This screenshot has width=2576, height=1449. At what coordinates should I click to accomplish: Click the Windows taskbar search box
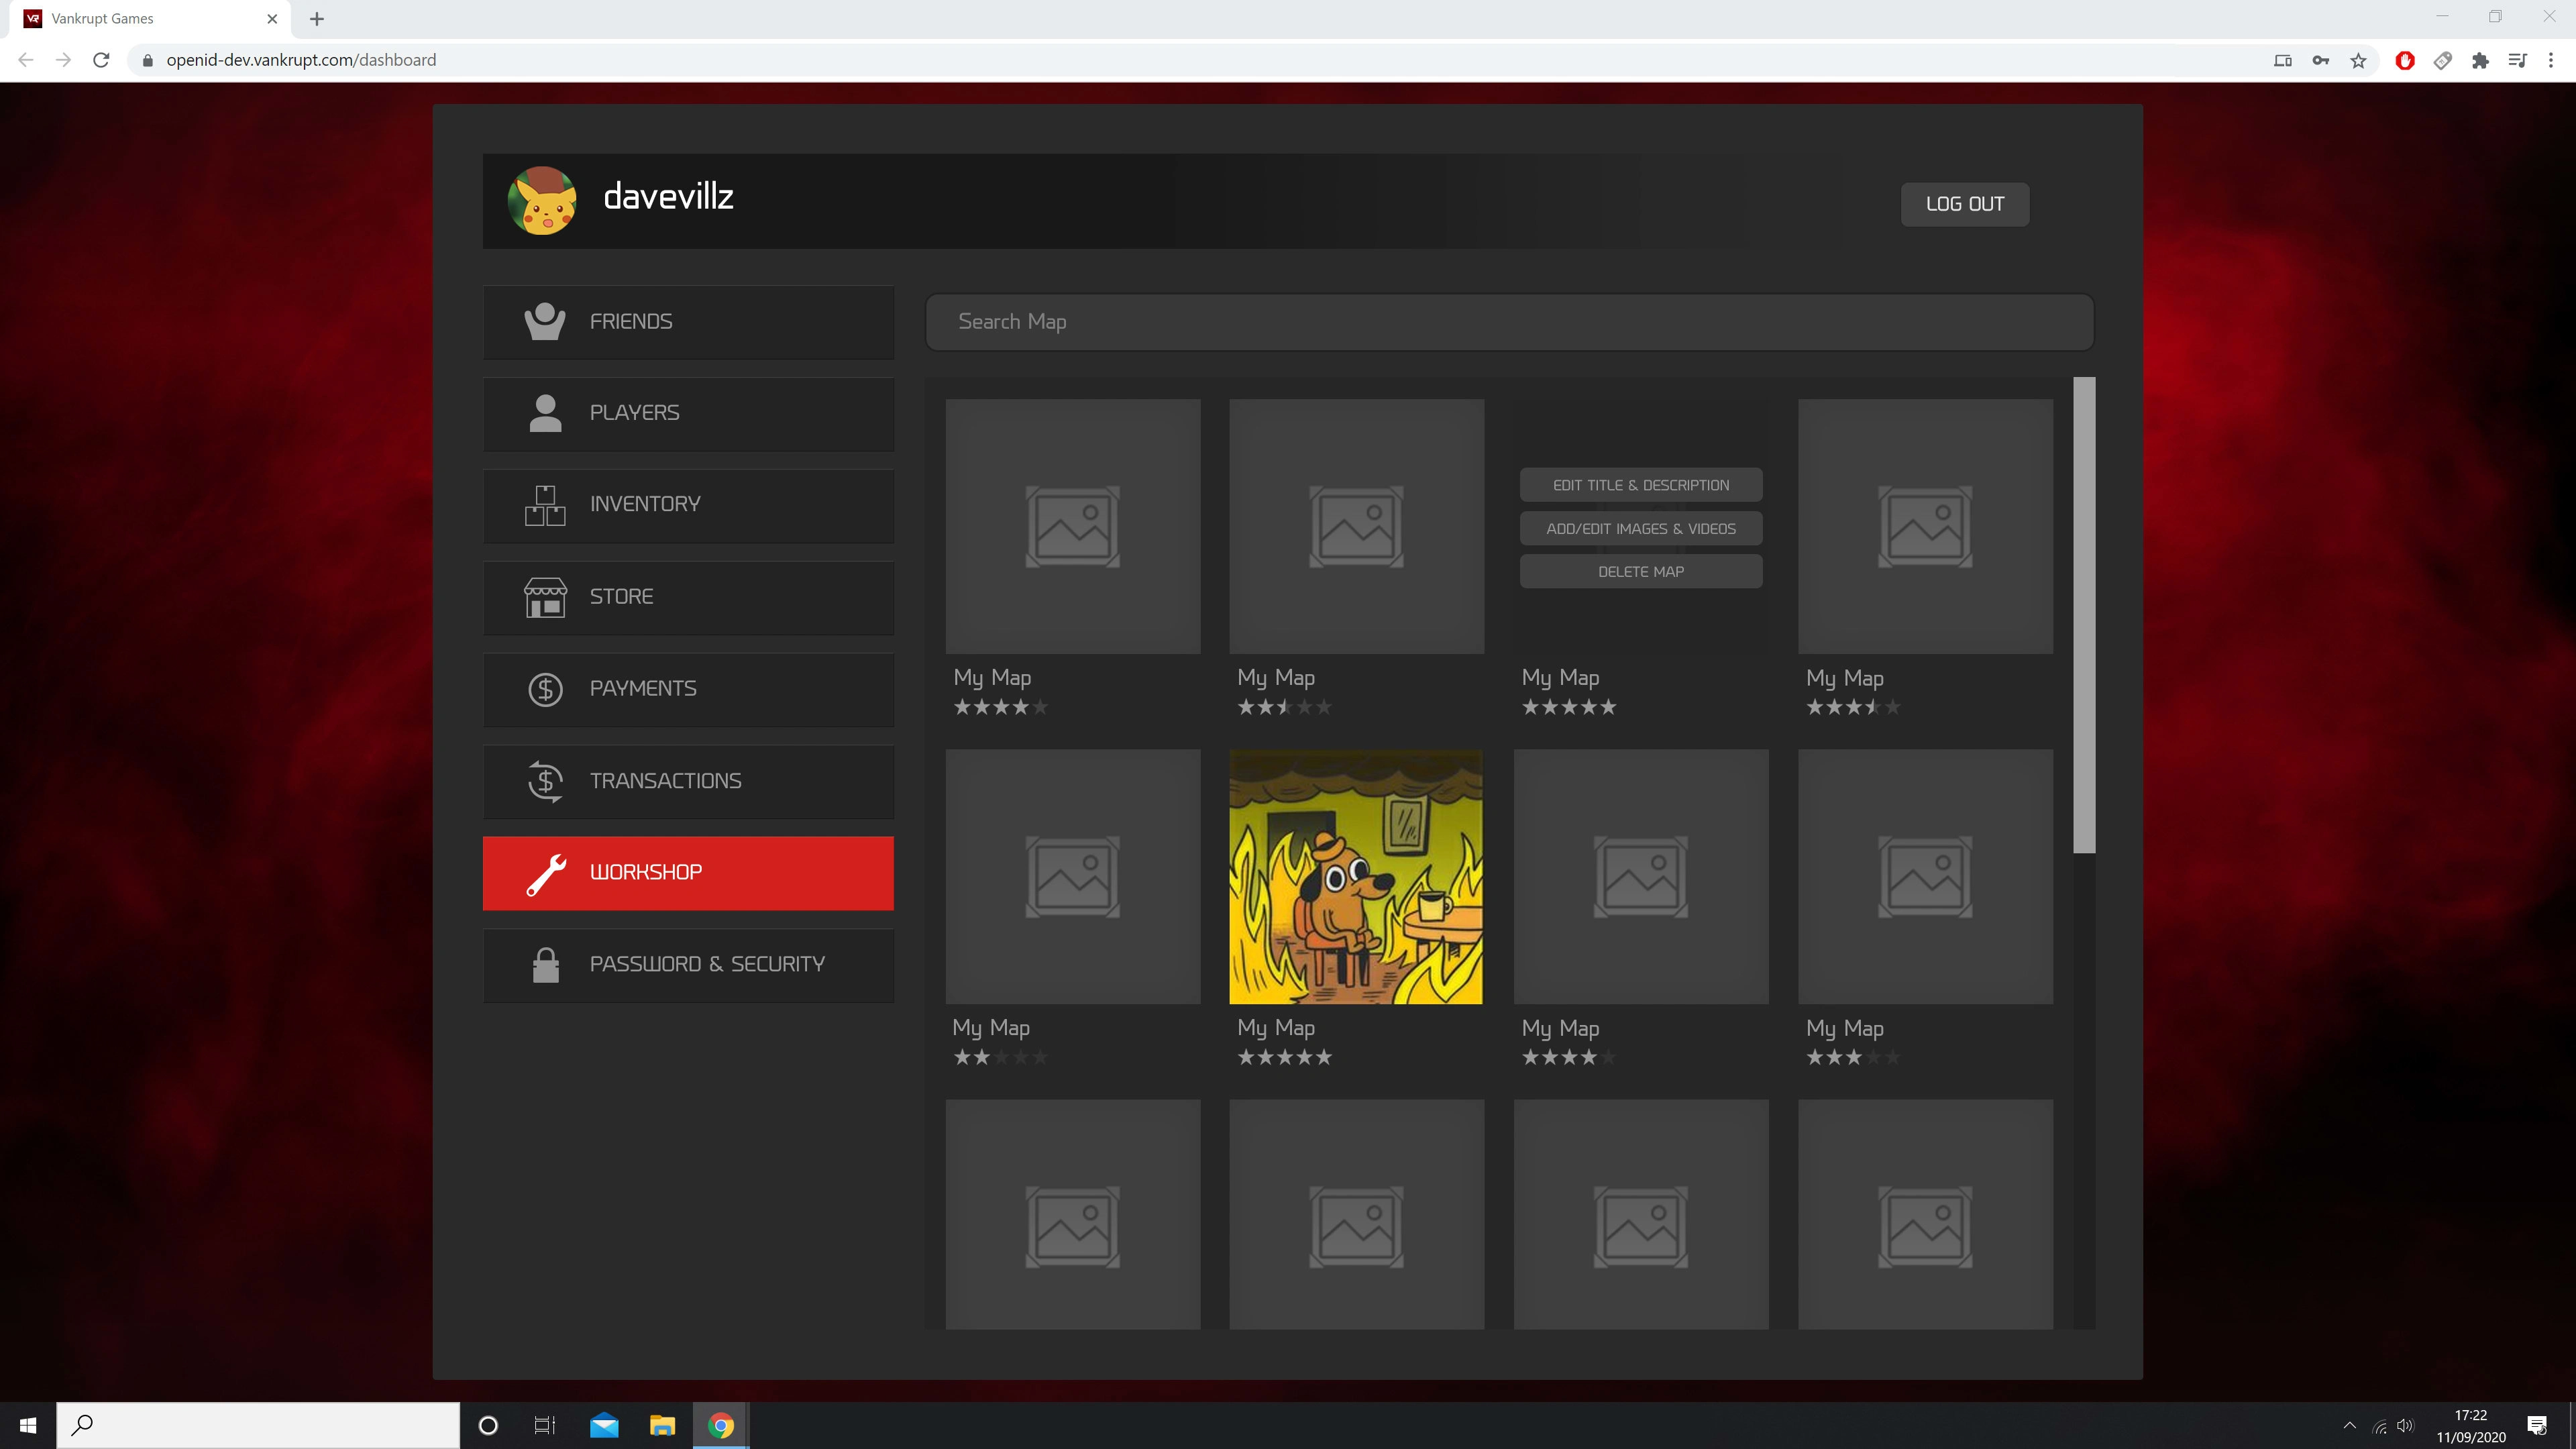click(258, 1425)
